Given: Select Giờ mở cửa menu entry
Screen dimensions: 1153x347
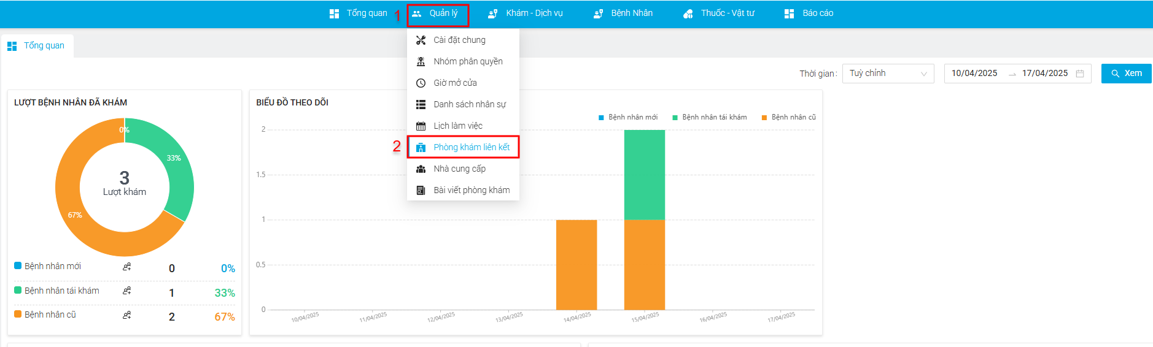Looking at the screenshot, I should click(463, 83).
